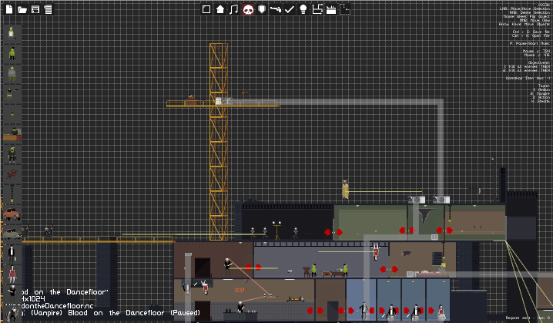Image resolution: width=553 pixels, height=323 pixels.
Task: Select the brown object on the crane arm
Action: pyautogui.click(x=191, y=100)
